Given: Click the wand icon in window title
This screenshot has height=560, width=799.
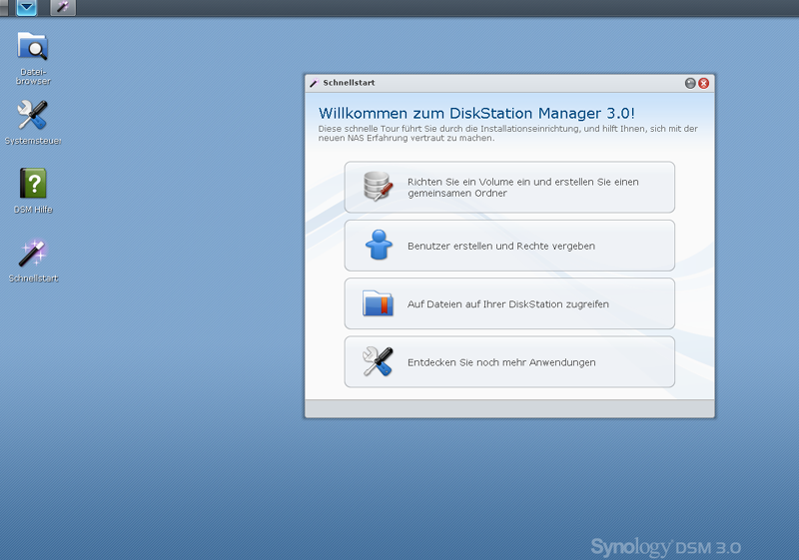Looking at the screenshot, I should click(x=314, y=83).
